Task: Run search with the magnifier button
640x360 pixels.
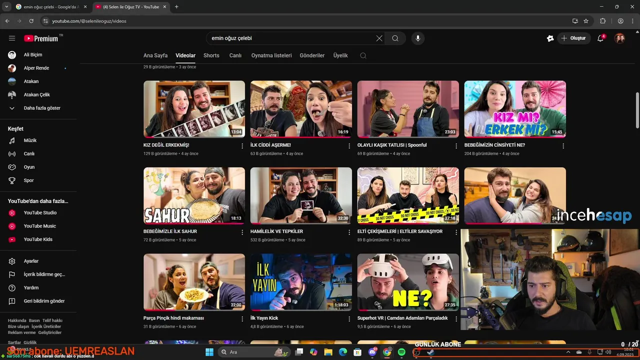Action: click(395, 38)
